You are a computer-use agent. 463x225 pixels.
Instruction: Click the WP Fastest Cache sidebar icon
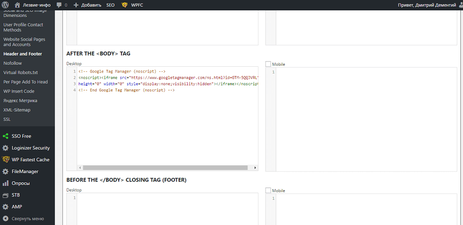pyautogui.click(x=6, y=160)
